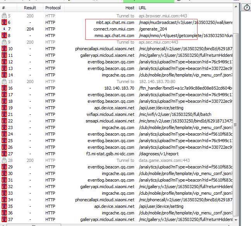Click the red icon of session 12

point(4,61)
